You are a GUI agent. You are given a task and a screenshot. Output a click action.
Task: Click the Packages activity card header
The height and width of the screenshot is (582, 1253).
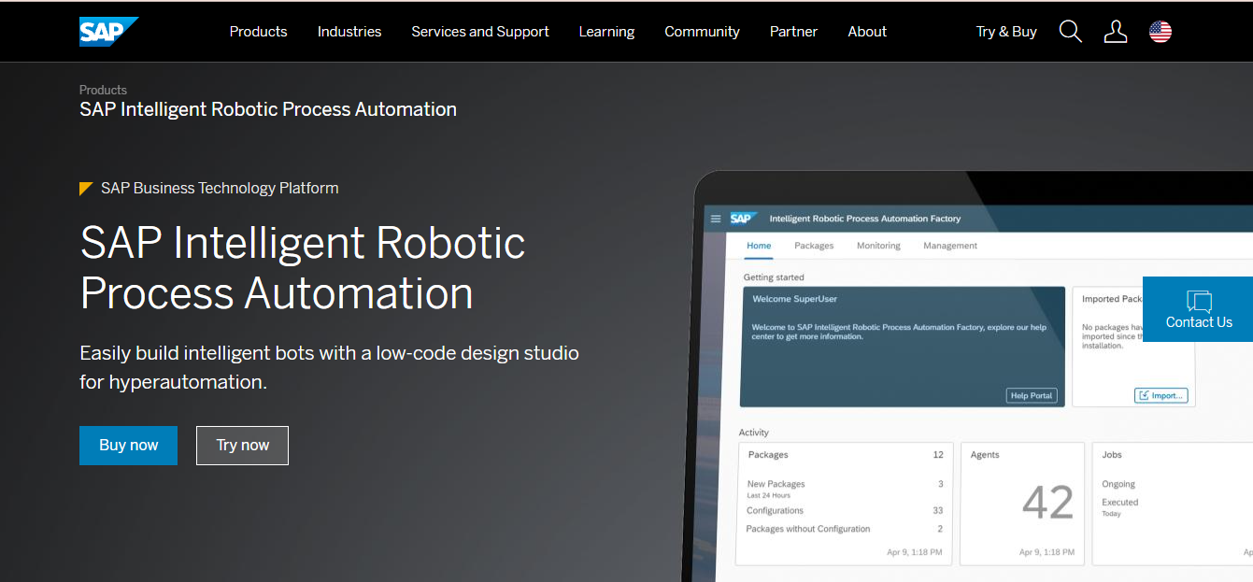pos(845,455)
